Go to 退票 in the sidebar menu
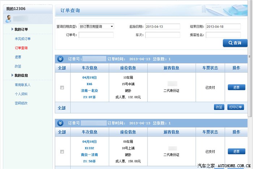Viewport: 253px width, 169px height. tap(18, 57)
